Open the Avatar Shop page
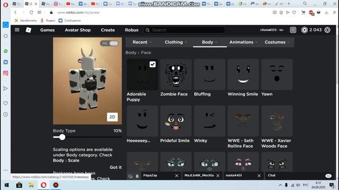 point(78,30)
